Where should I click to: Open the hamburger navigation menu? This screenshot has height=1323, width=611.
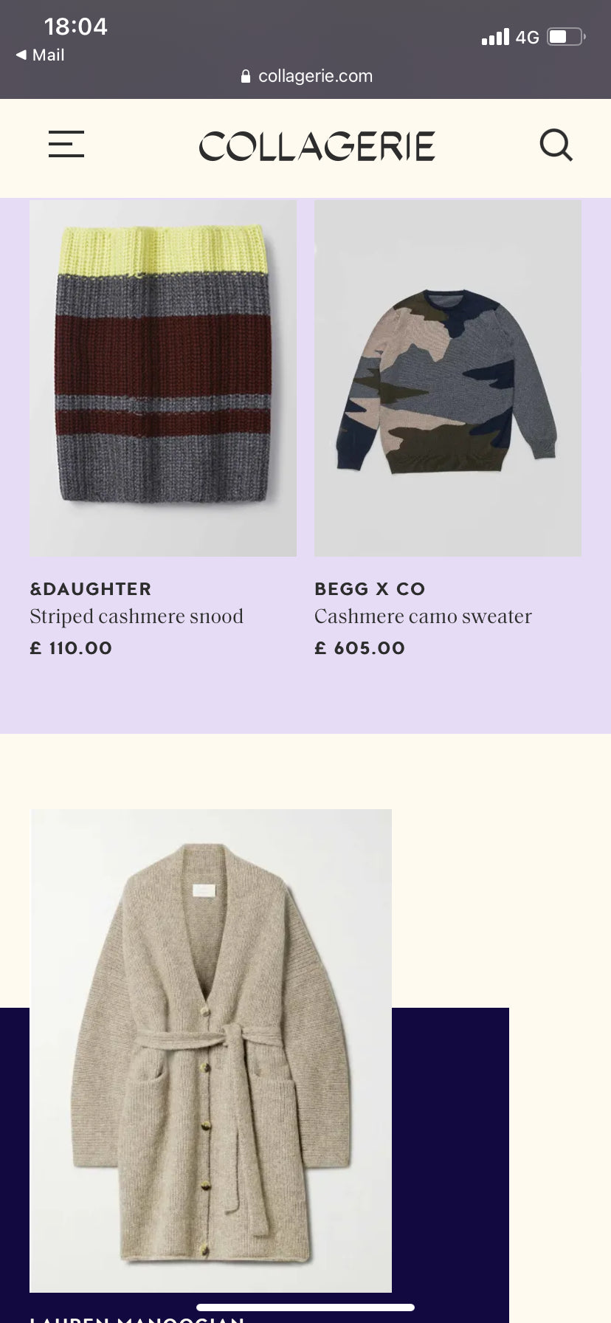click(66, 144)
